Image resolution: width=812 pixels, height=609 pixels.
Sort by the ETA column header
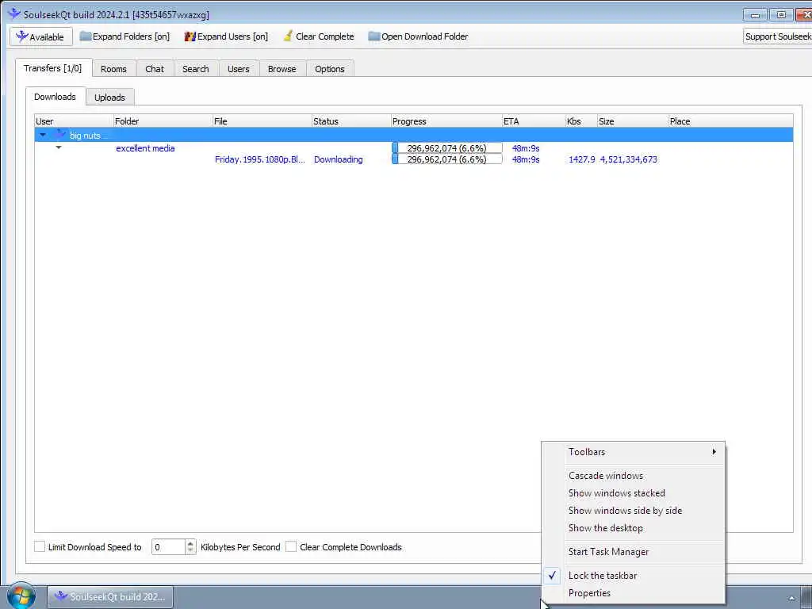(x=534, y=121)
